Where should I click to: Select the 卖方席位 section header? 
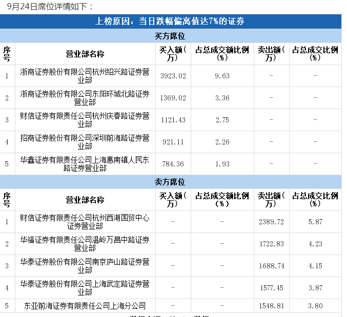tap(171, 182)
